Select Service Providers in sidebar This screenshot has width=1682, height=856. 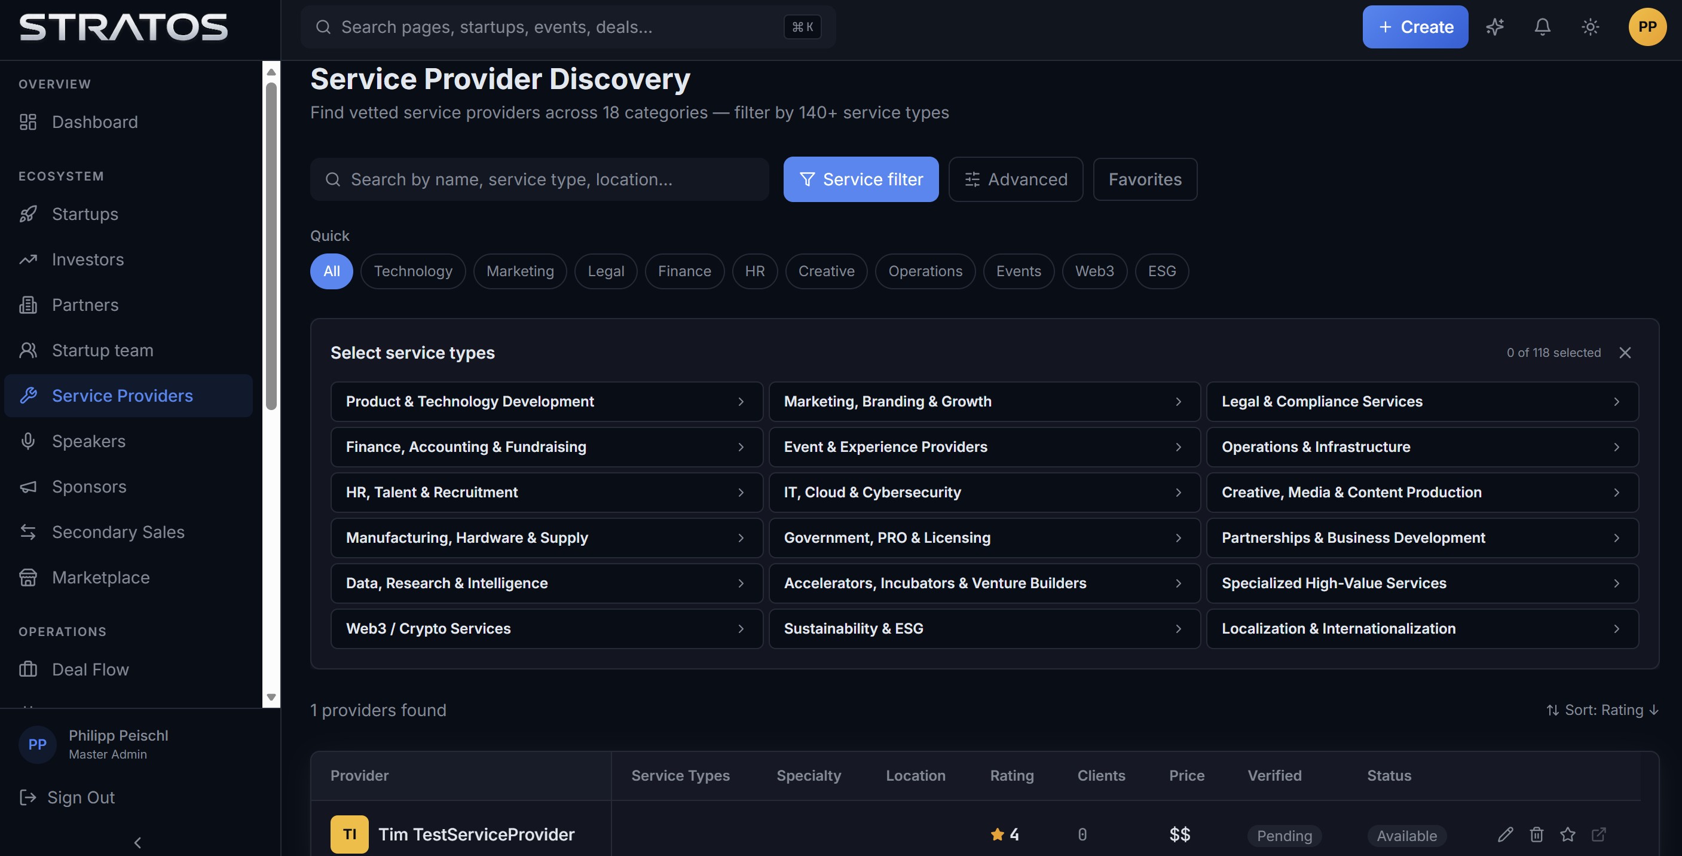click(x=128, y=396)
